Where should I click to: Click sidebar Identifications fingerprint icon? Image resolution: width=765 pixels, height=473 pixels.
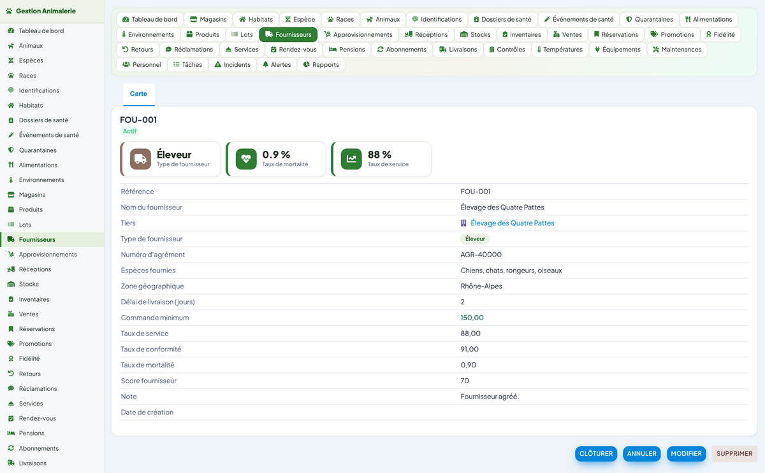point(11,90)
